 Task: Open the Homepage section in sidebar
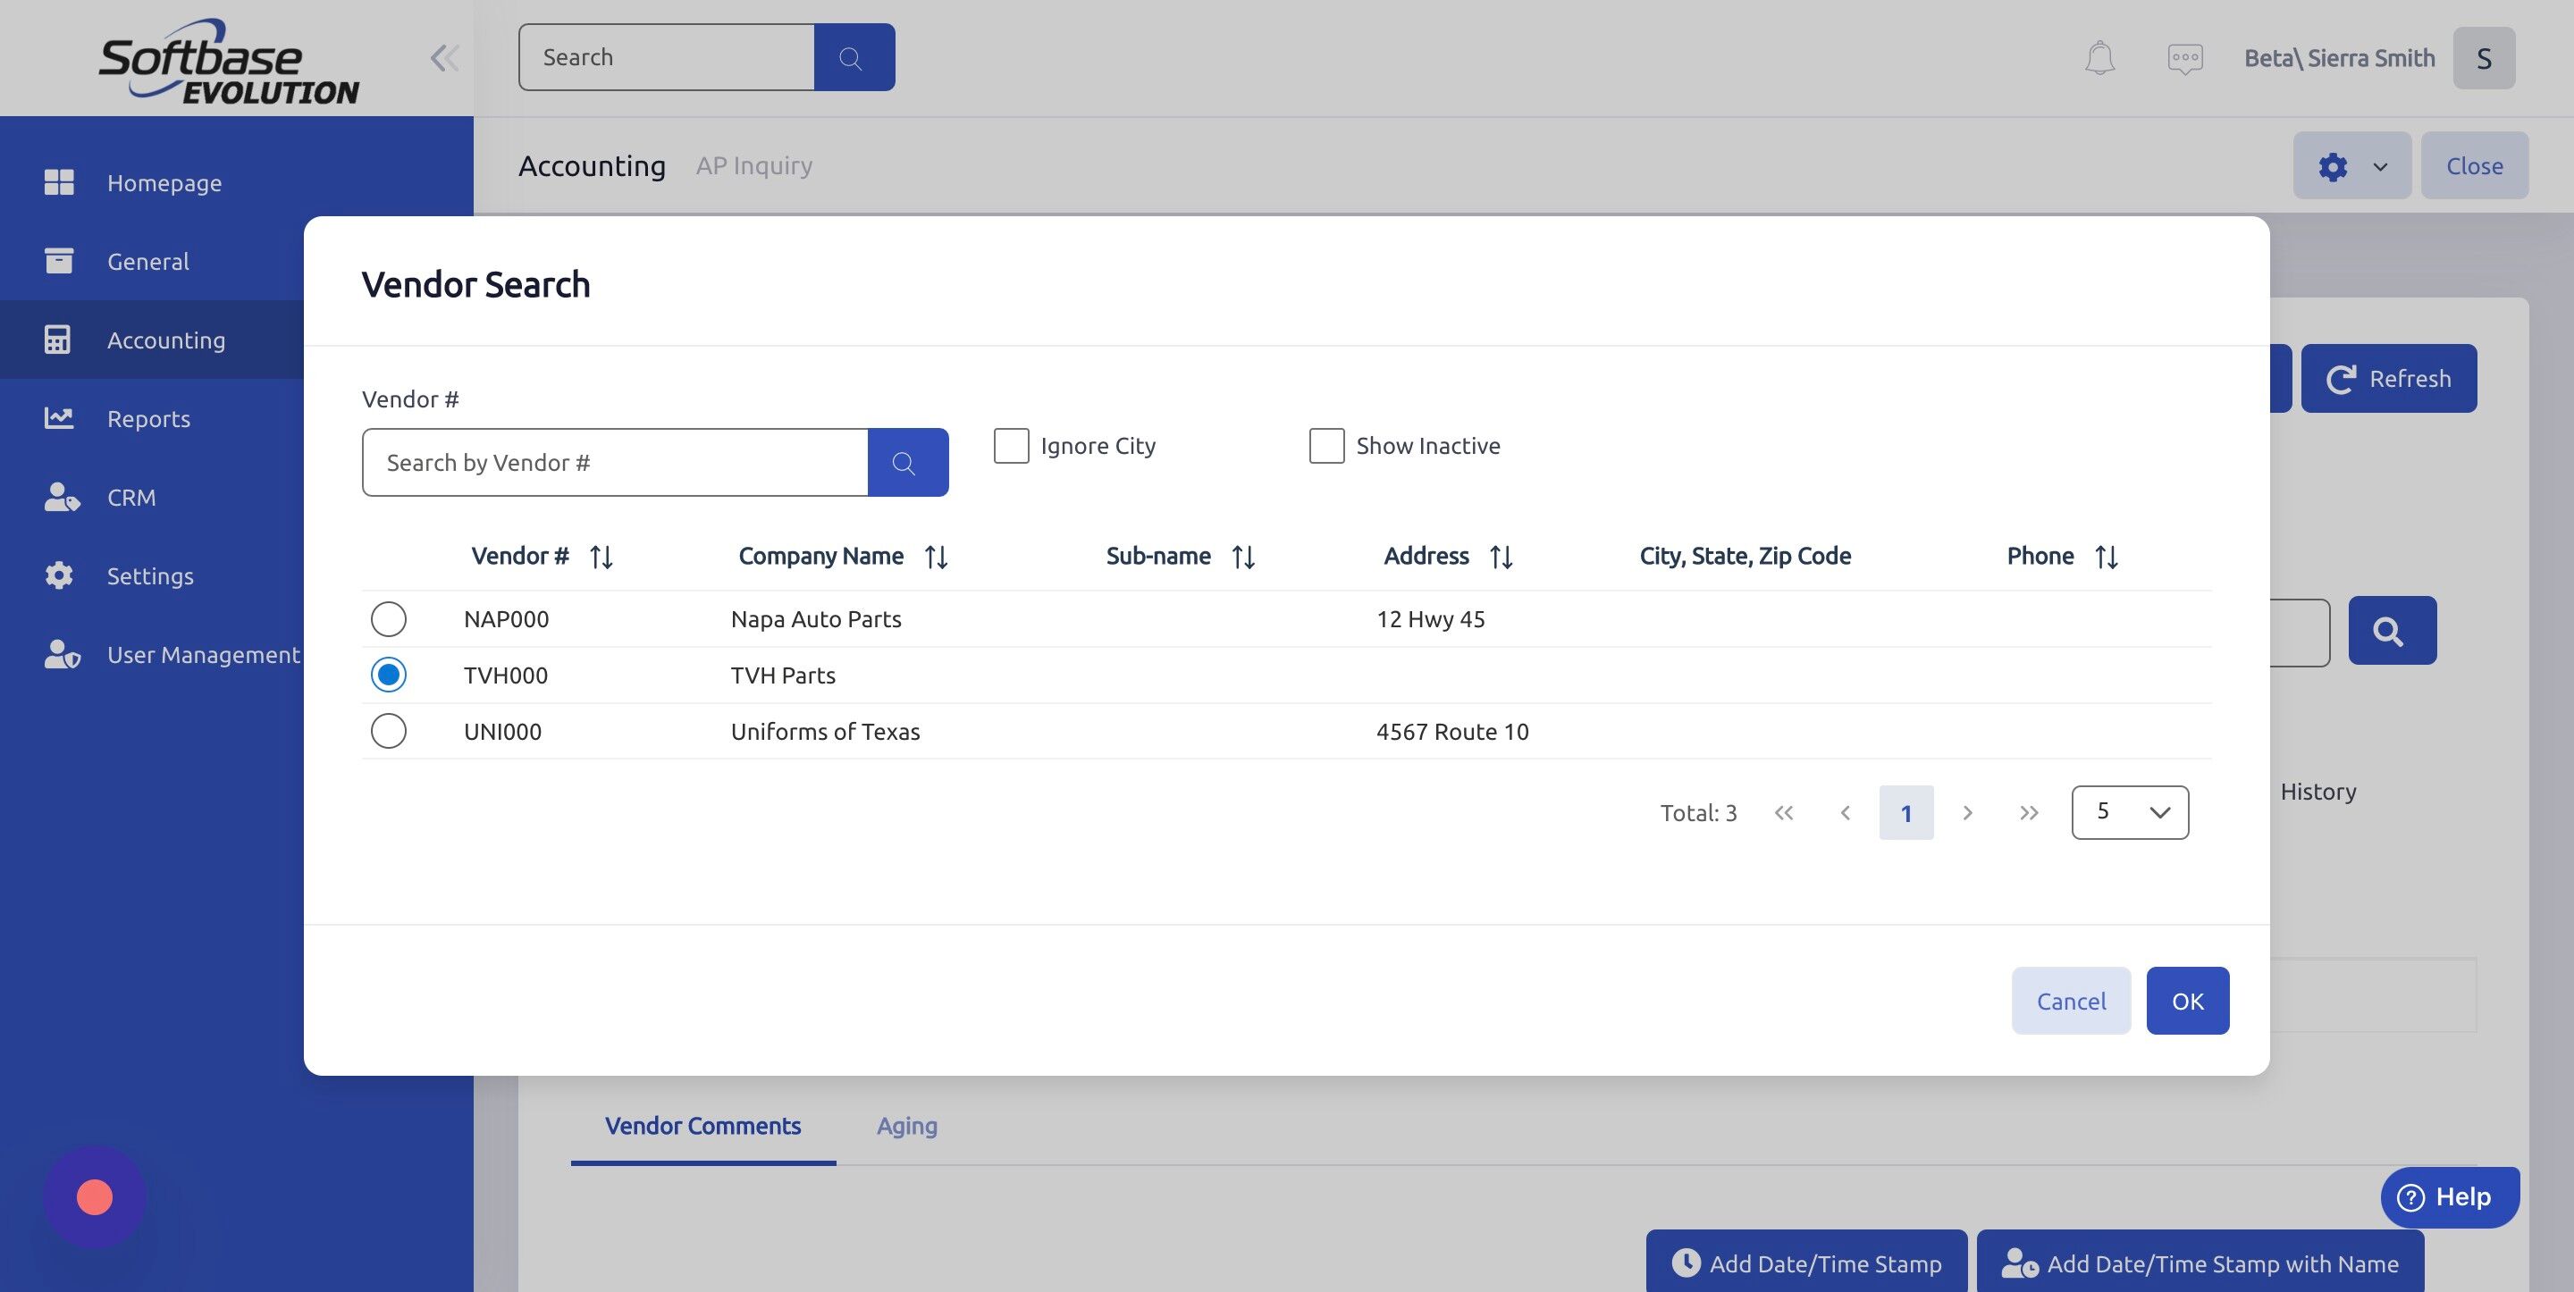[60, 182]
